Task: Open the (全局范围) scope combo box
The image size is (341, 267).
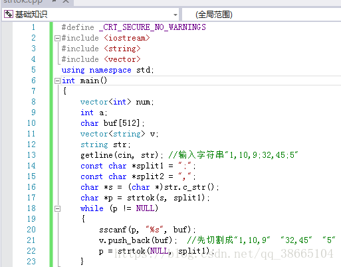Action: (261, 15)
